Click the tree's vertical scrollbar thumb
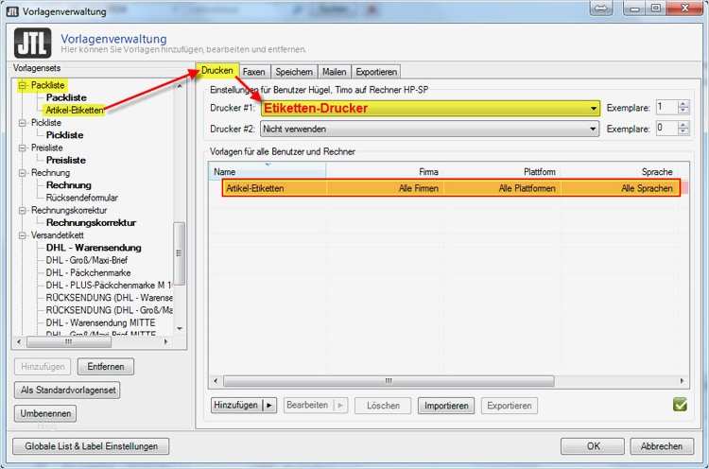Viewport: 709px width, 469px height. pyautogui.click(x=179, y=253)
